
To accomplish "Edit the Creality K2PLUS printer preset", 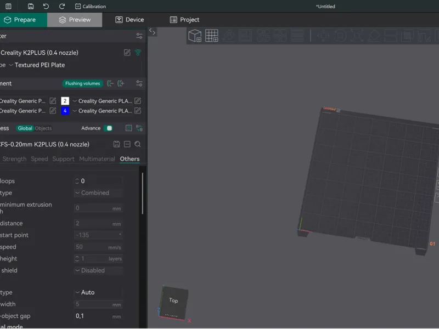I will (127, 52).
